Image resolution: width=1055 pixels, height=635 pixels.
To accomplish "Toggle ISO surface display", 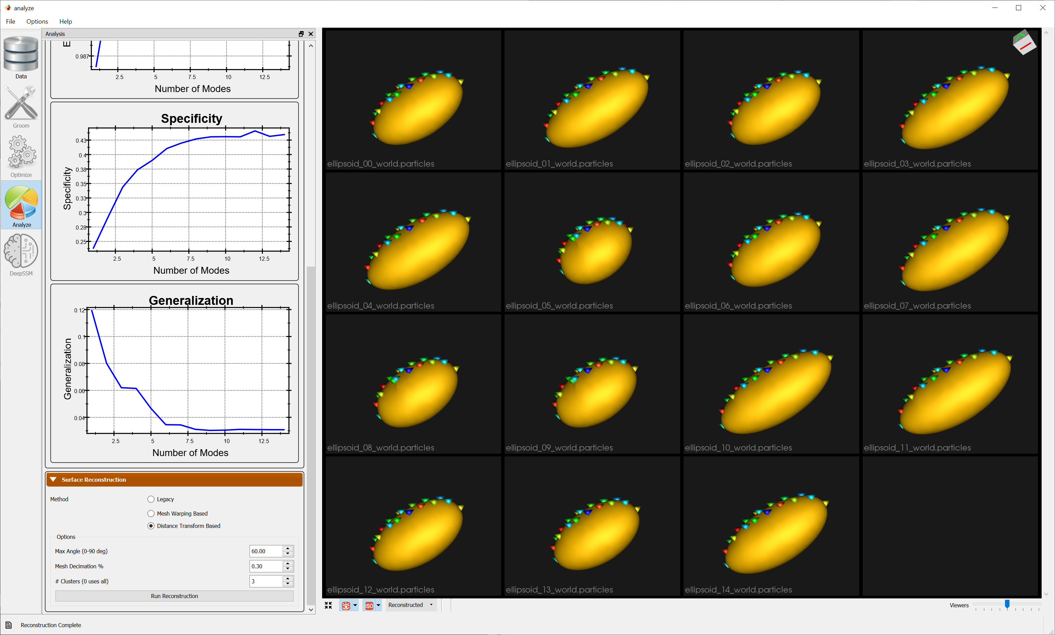I will 369,605.
